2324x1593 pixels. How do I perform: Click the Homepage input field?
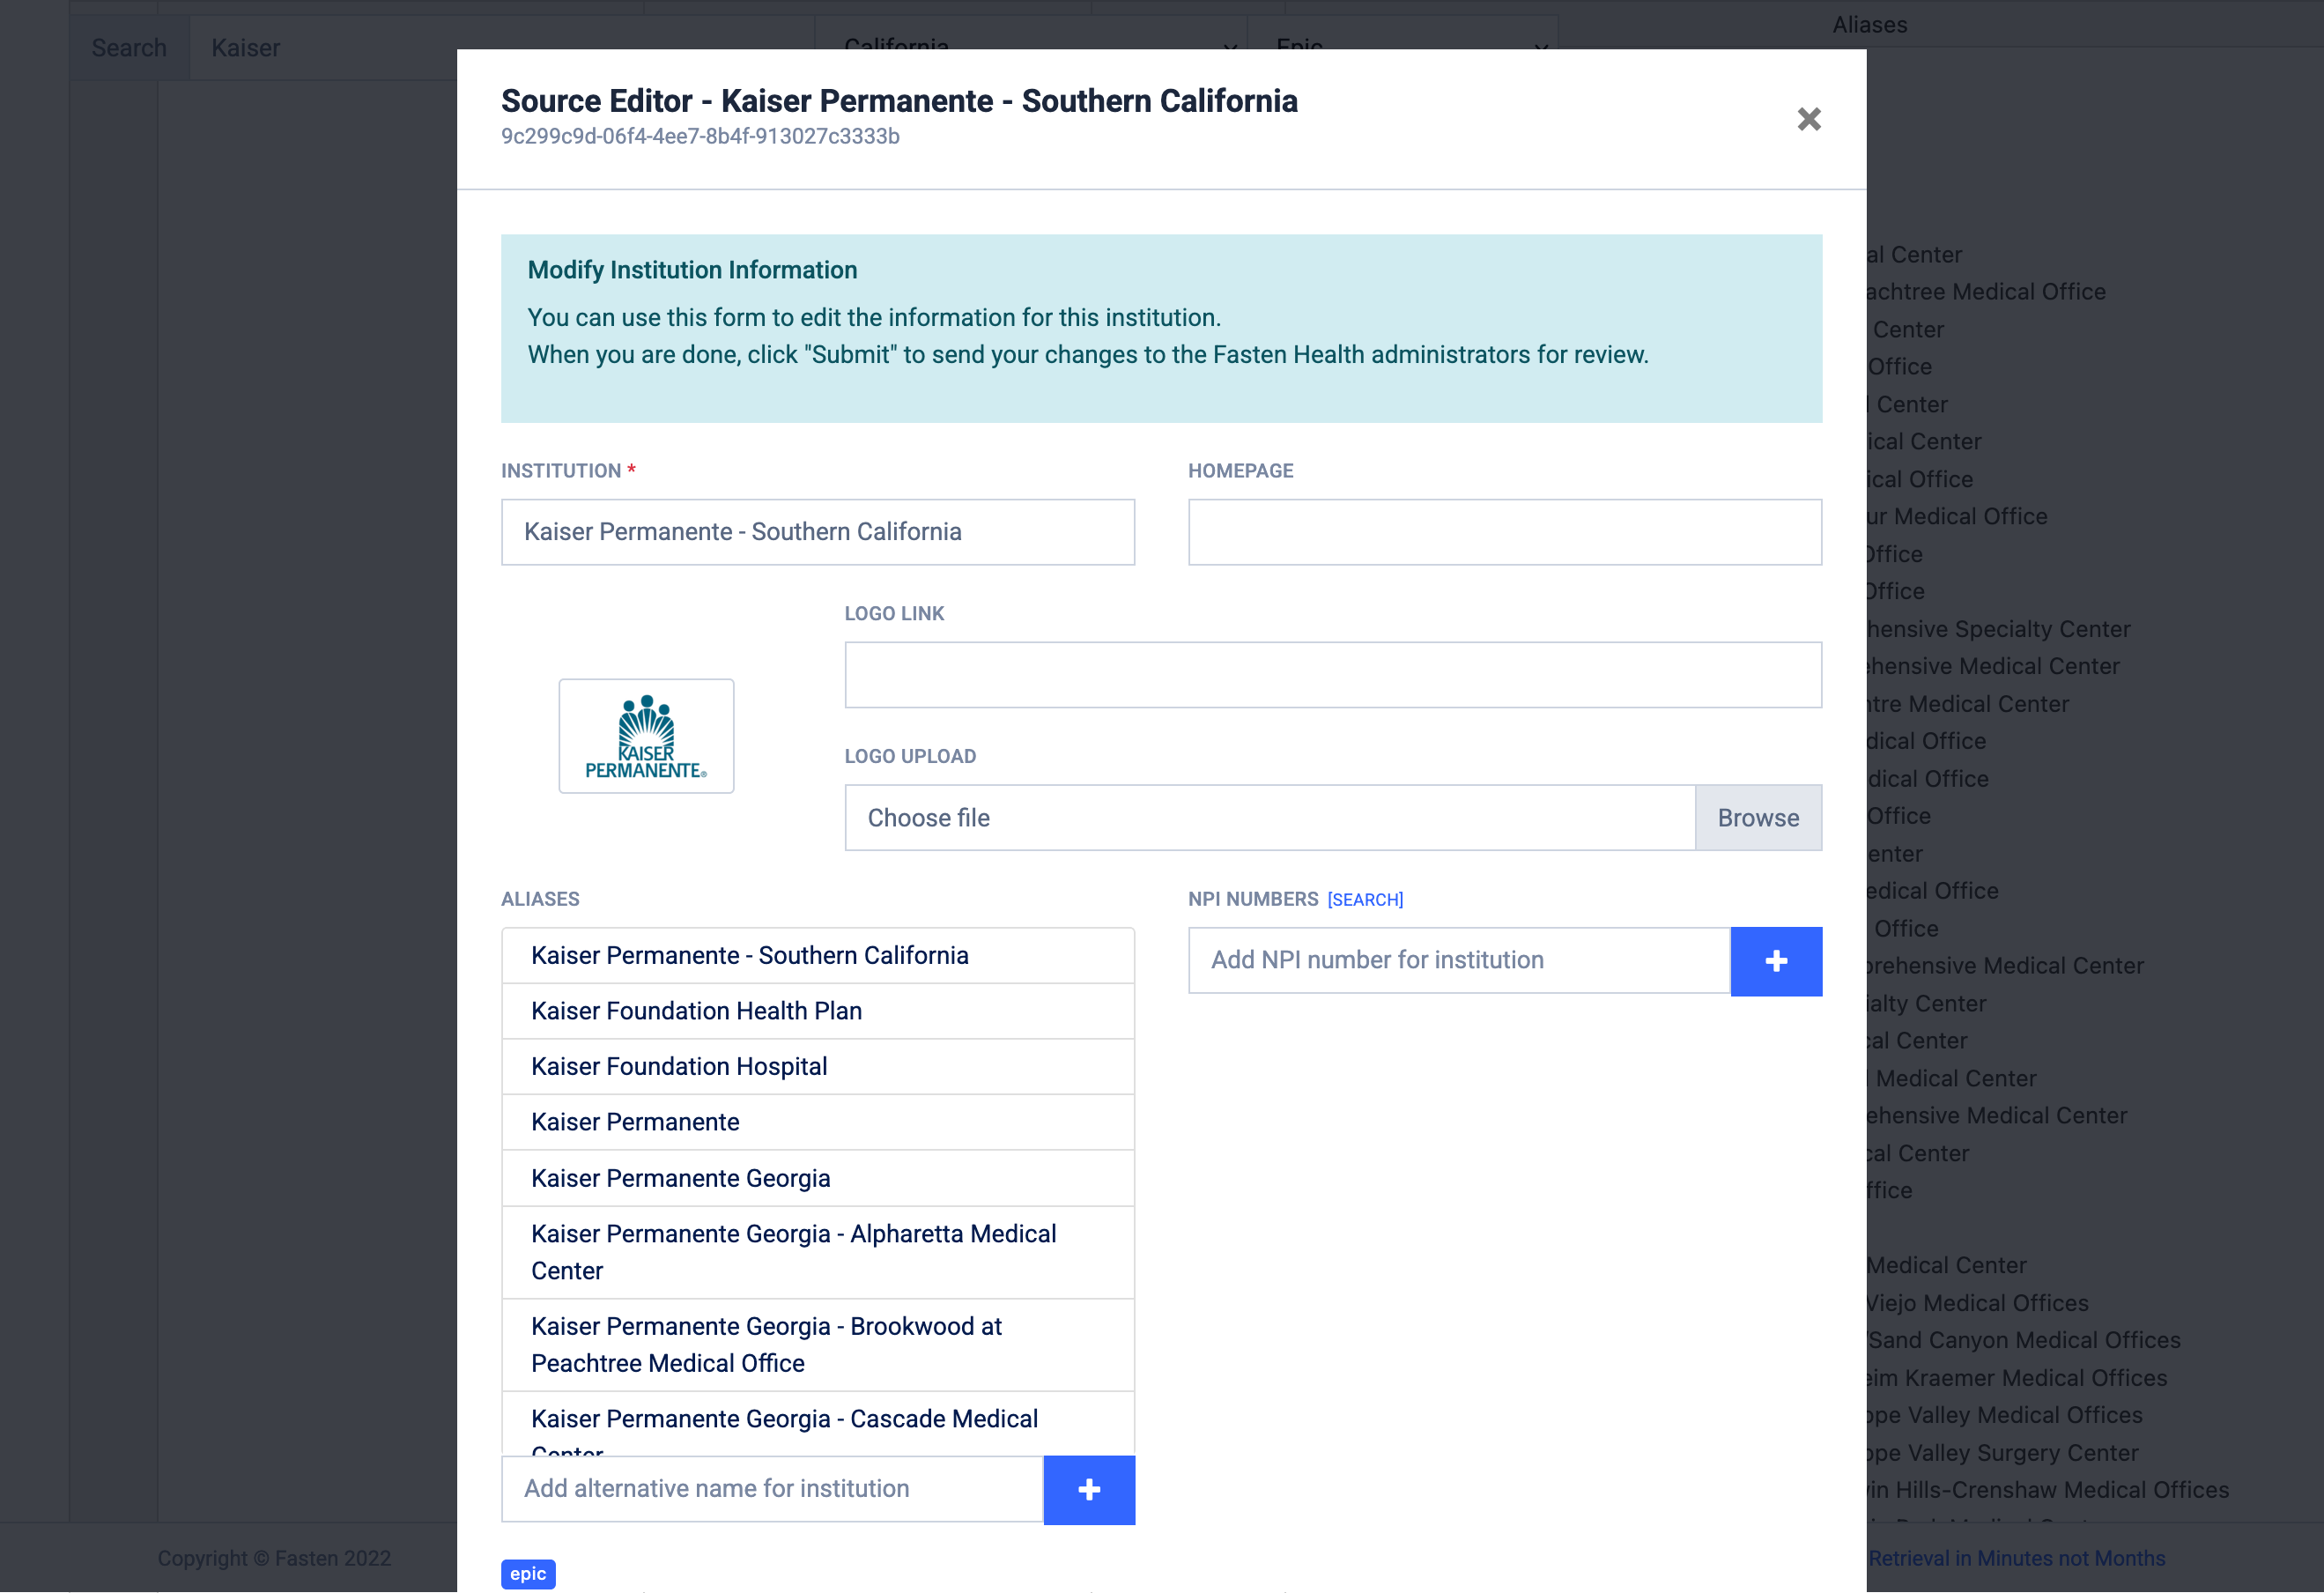[1504, 532]
